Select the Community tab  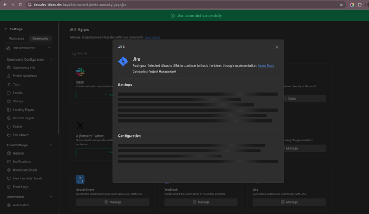coord(40,39)
